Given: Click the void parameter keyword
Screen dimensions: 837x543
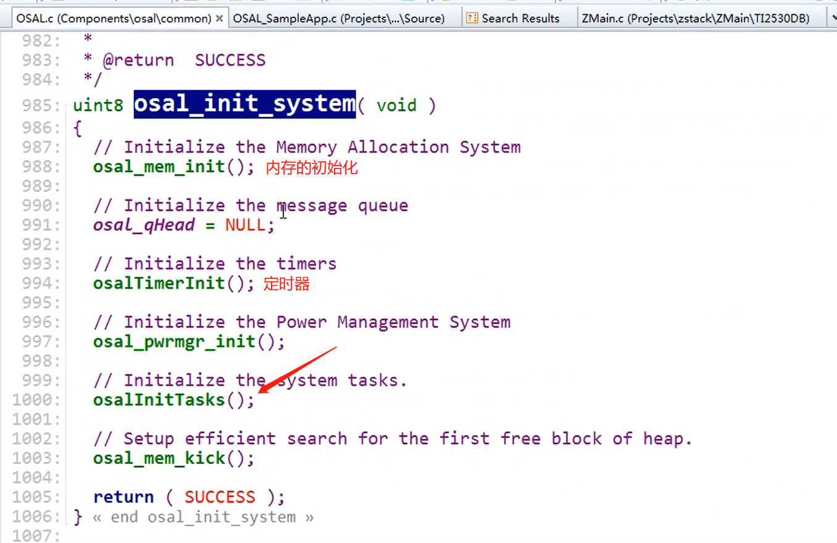Looking at the screenshot, I should click(x=396, y=106).
